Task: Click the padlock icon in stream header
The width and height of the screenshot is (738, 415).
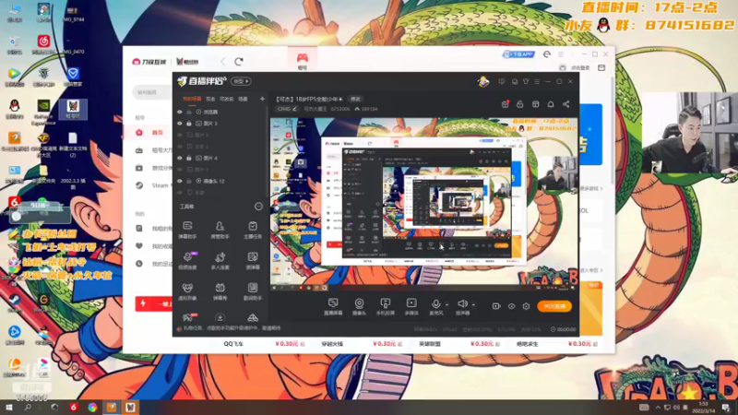Action: pos(520,104)
